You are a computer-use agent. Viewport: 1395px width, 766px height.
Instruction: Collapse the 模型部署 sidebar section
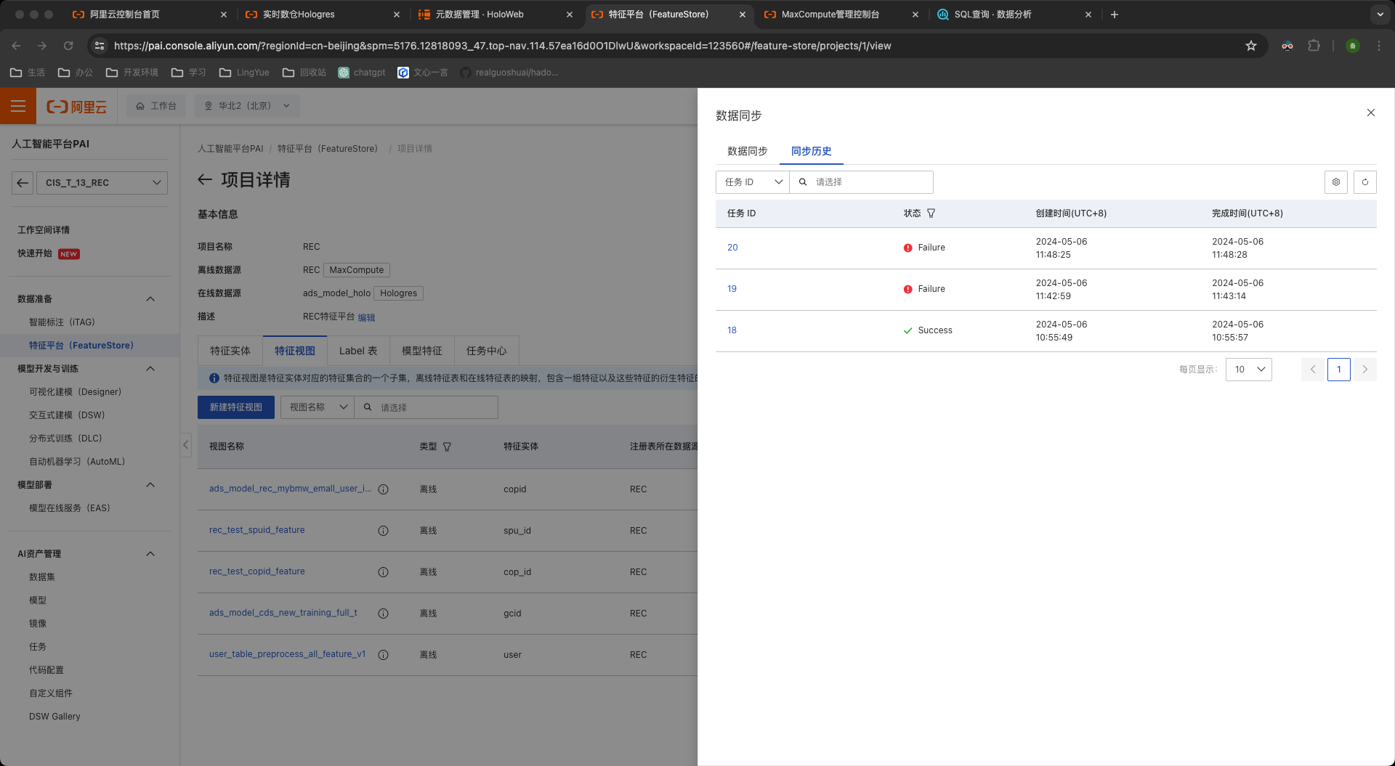150,485
